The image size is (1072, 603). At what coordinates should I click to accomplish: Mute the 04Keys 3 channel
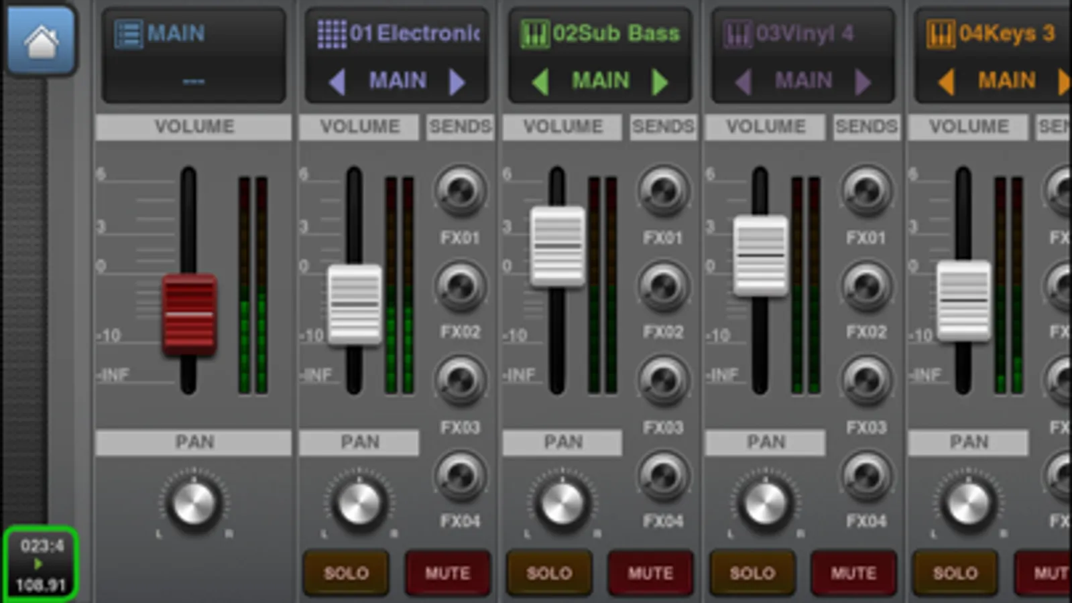tap(1043, 573)
